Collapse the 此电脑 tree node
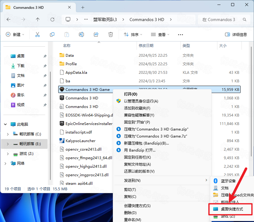This screenshot has width=254, height=222. [5, 124]
